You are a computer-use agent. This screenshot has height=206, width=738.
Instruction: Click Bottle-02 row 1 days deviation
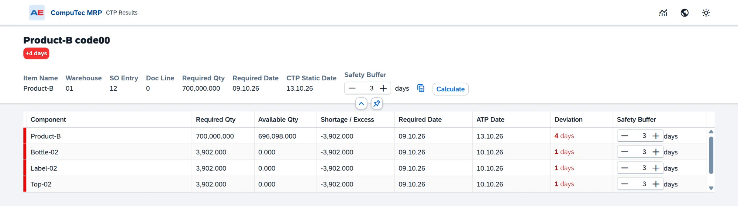click(564, 152)
